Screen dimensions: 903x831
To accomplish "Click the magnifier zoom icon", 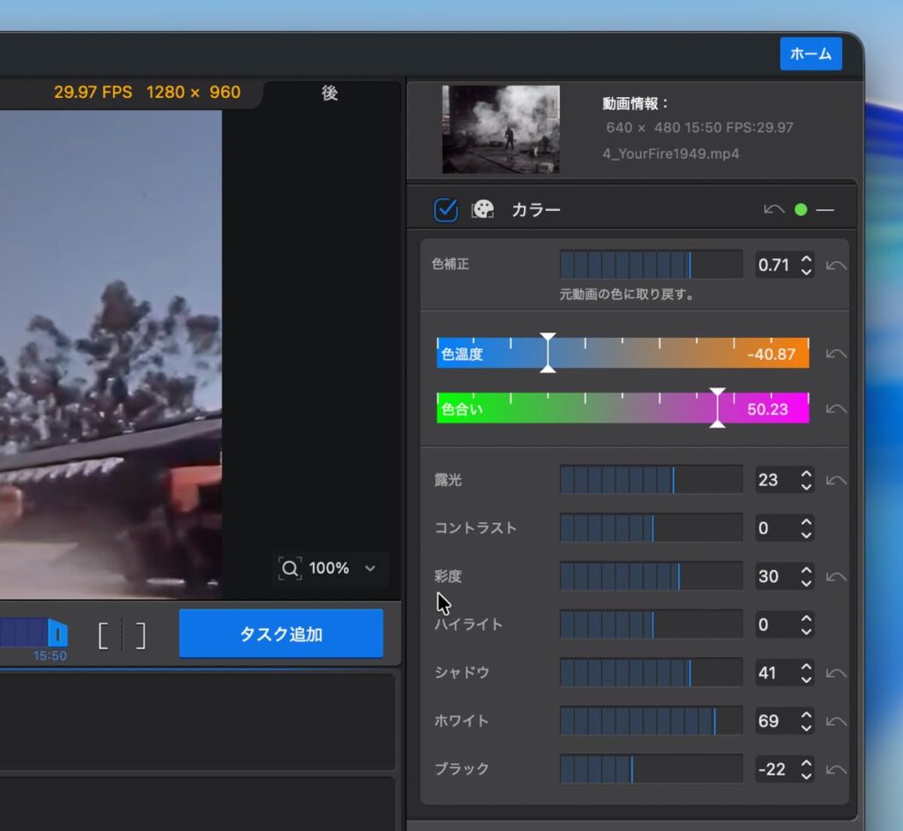I will 289,568.
